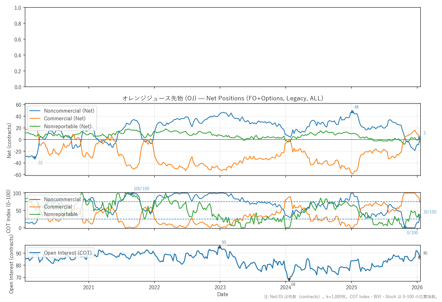Click the Open Interest low marker labeled 68
The image size is (442, 302).
point(289,280)
